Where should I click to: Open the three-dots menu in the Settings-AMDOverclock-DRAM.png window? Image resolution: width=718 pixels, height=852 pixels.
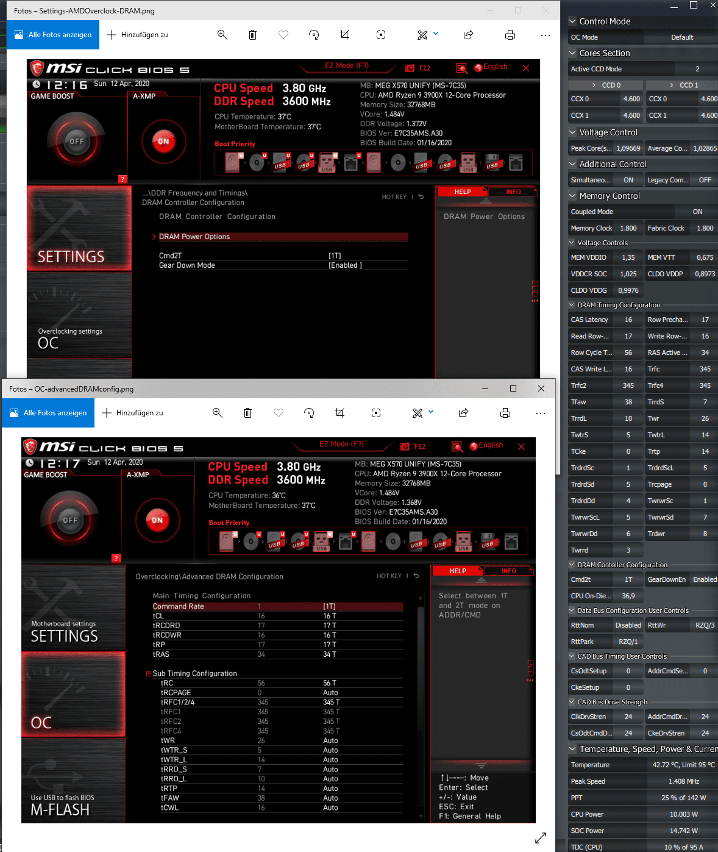click(546, 35)
